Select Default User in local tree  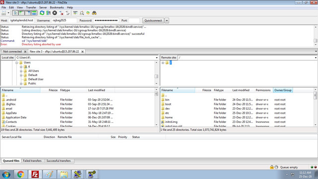(36, 80)
